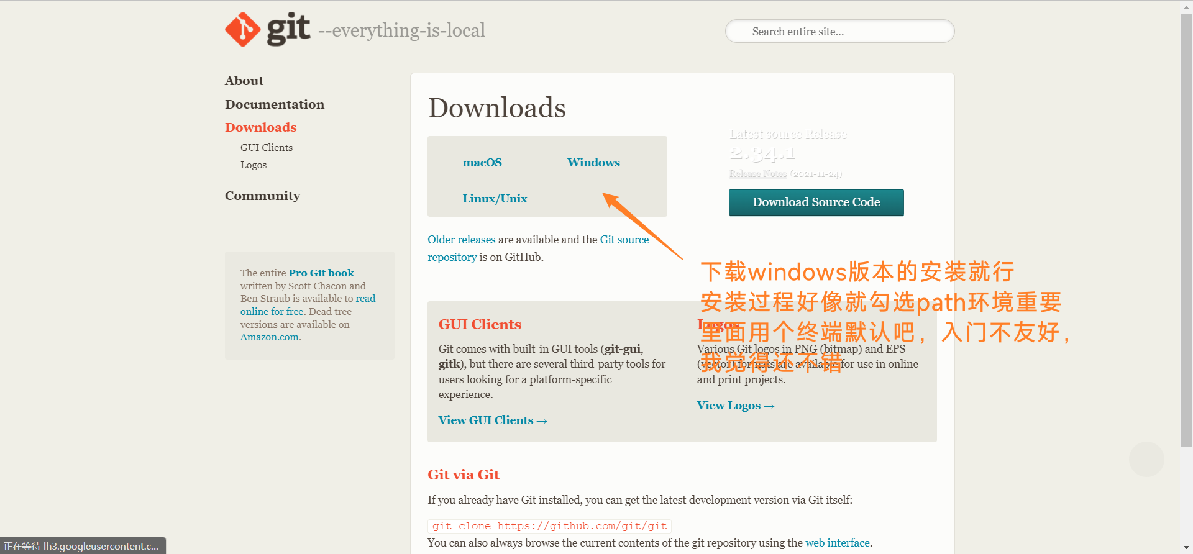
Task: Click the git wordmark in header
Action: [288, 29]
